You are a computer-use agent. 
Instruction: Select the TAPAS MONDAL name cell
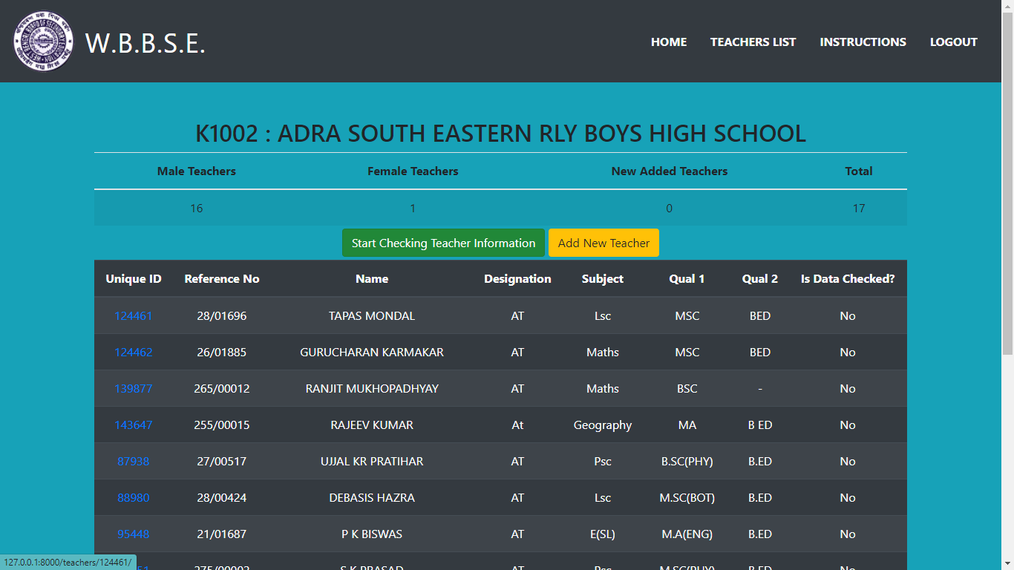[x=372, y=316]
